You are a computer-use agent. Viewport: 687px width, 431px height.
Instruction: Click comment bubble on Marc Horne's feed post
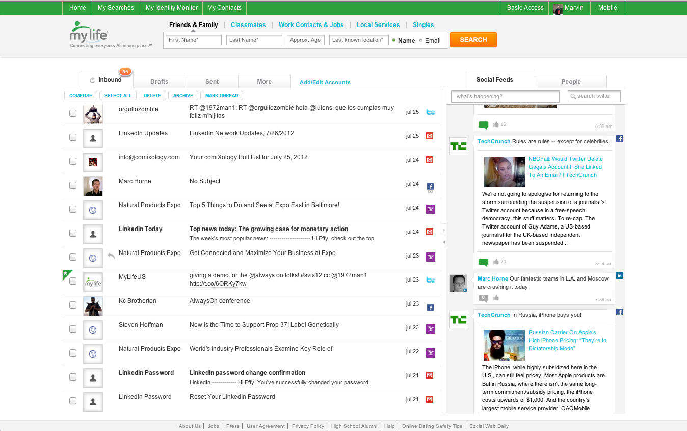[483, 298]
